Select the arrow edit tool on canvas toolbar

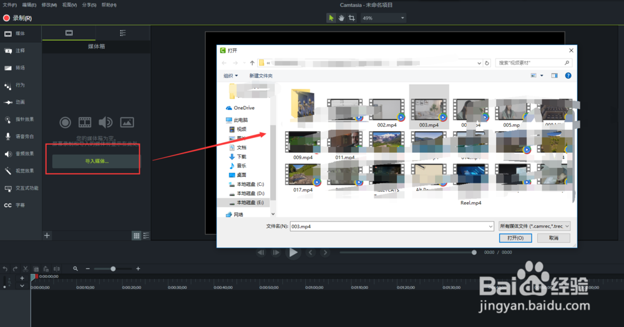[331, 18]
